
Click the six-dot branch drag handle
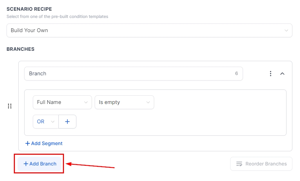(x=10, y=106)
